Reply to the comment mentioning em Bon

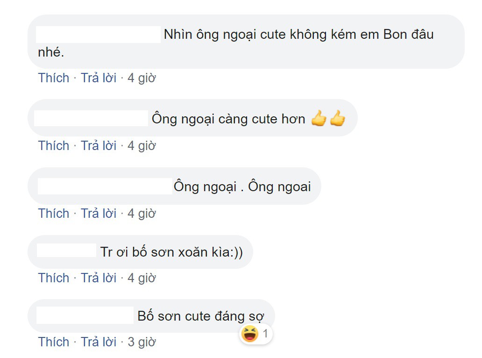[99, 78]
